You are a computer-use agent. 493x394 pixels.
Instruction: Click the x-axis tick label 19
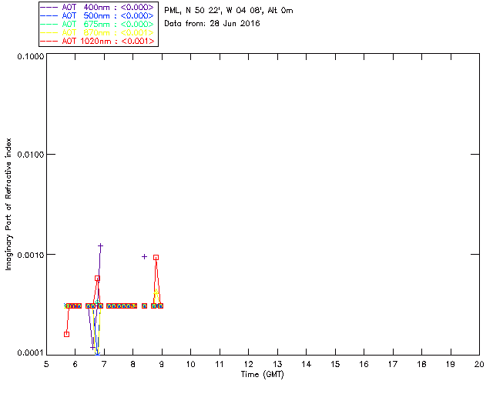[x=451, y=364]
